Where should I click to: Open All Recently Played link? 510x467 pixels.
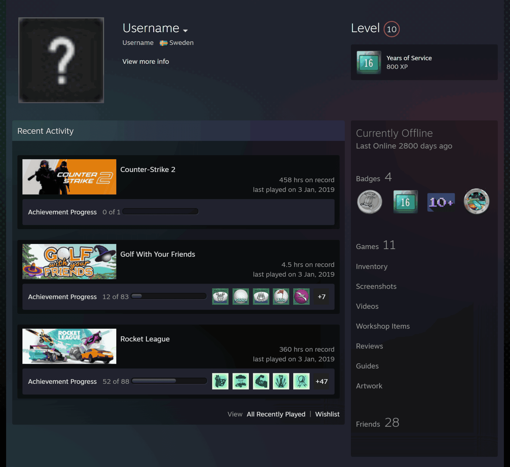point(276,414)
